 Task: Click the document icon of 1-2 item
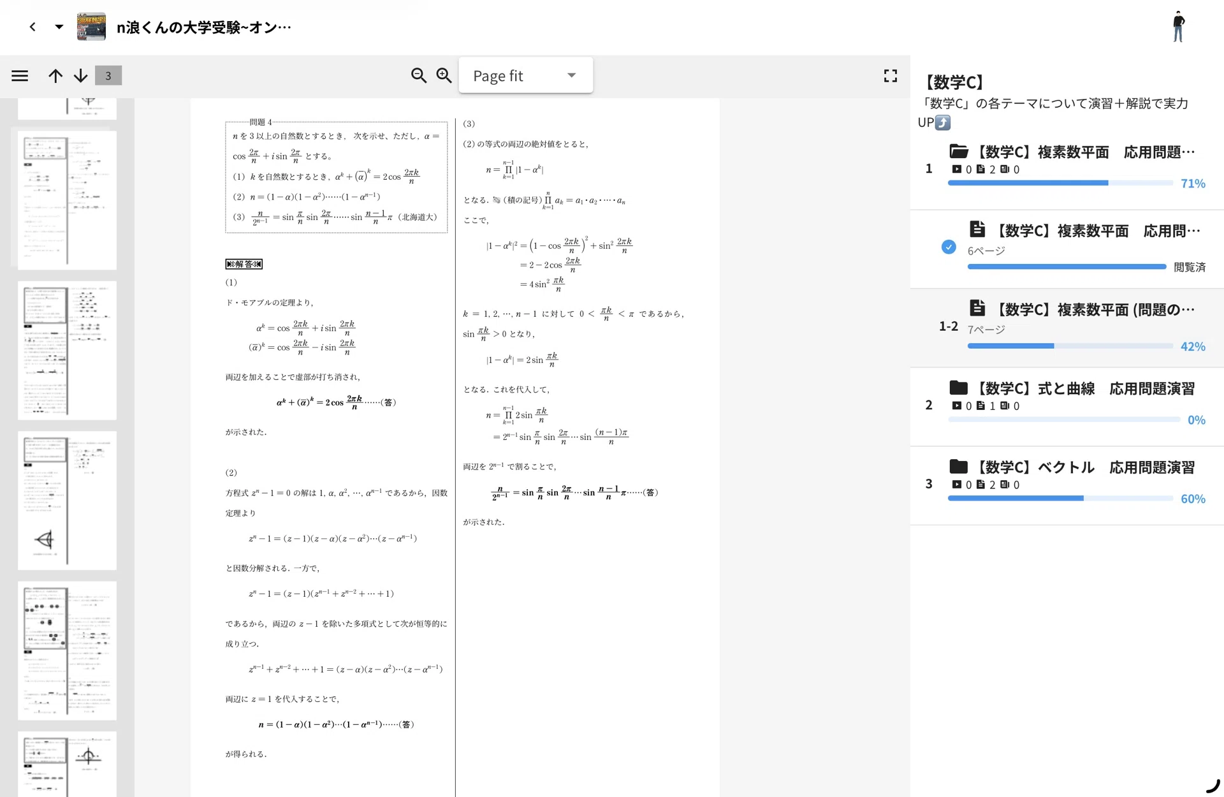(977, 308)
